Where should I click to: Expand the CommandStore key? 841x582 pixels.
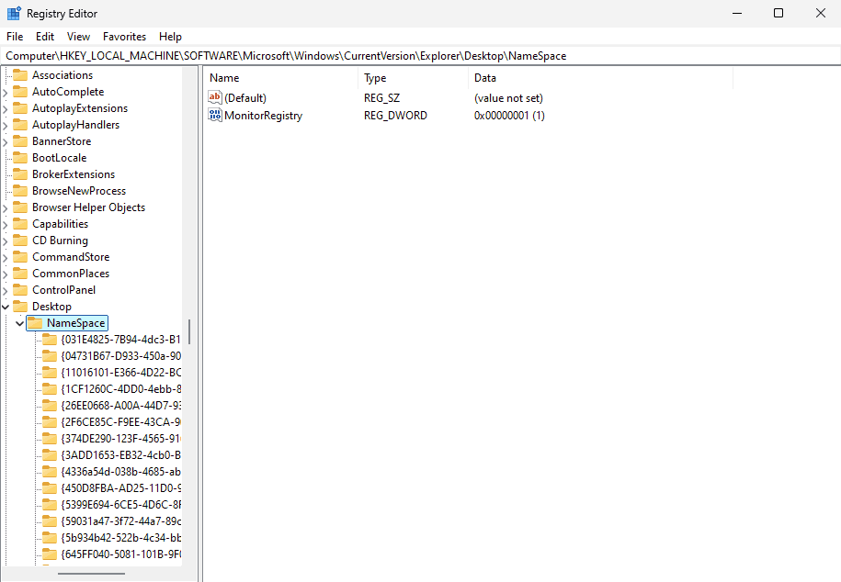[x=6, y=257]
